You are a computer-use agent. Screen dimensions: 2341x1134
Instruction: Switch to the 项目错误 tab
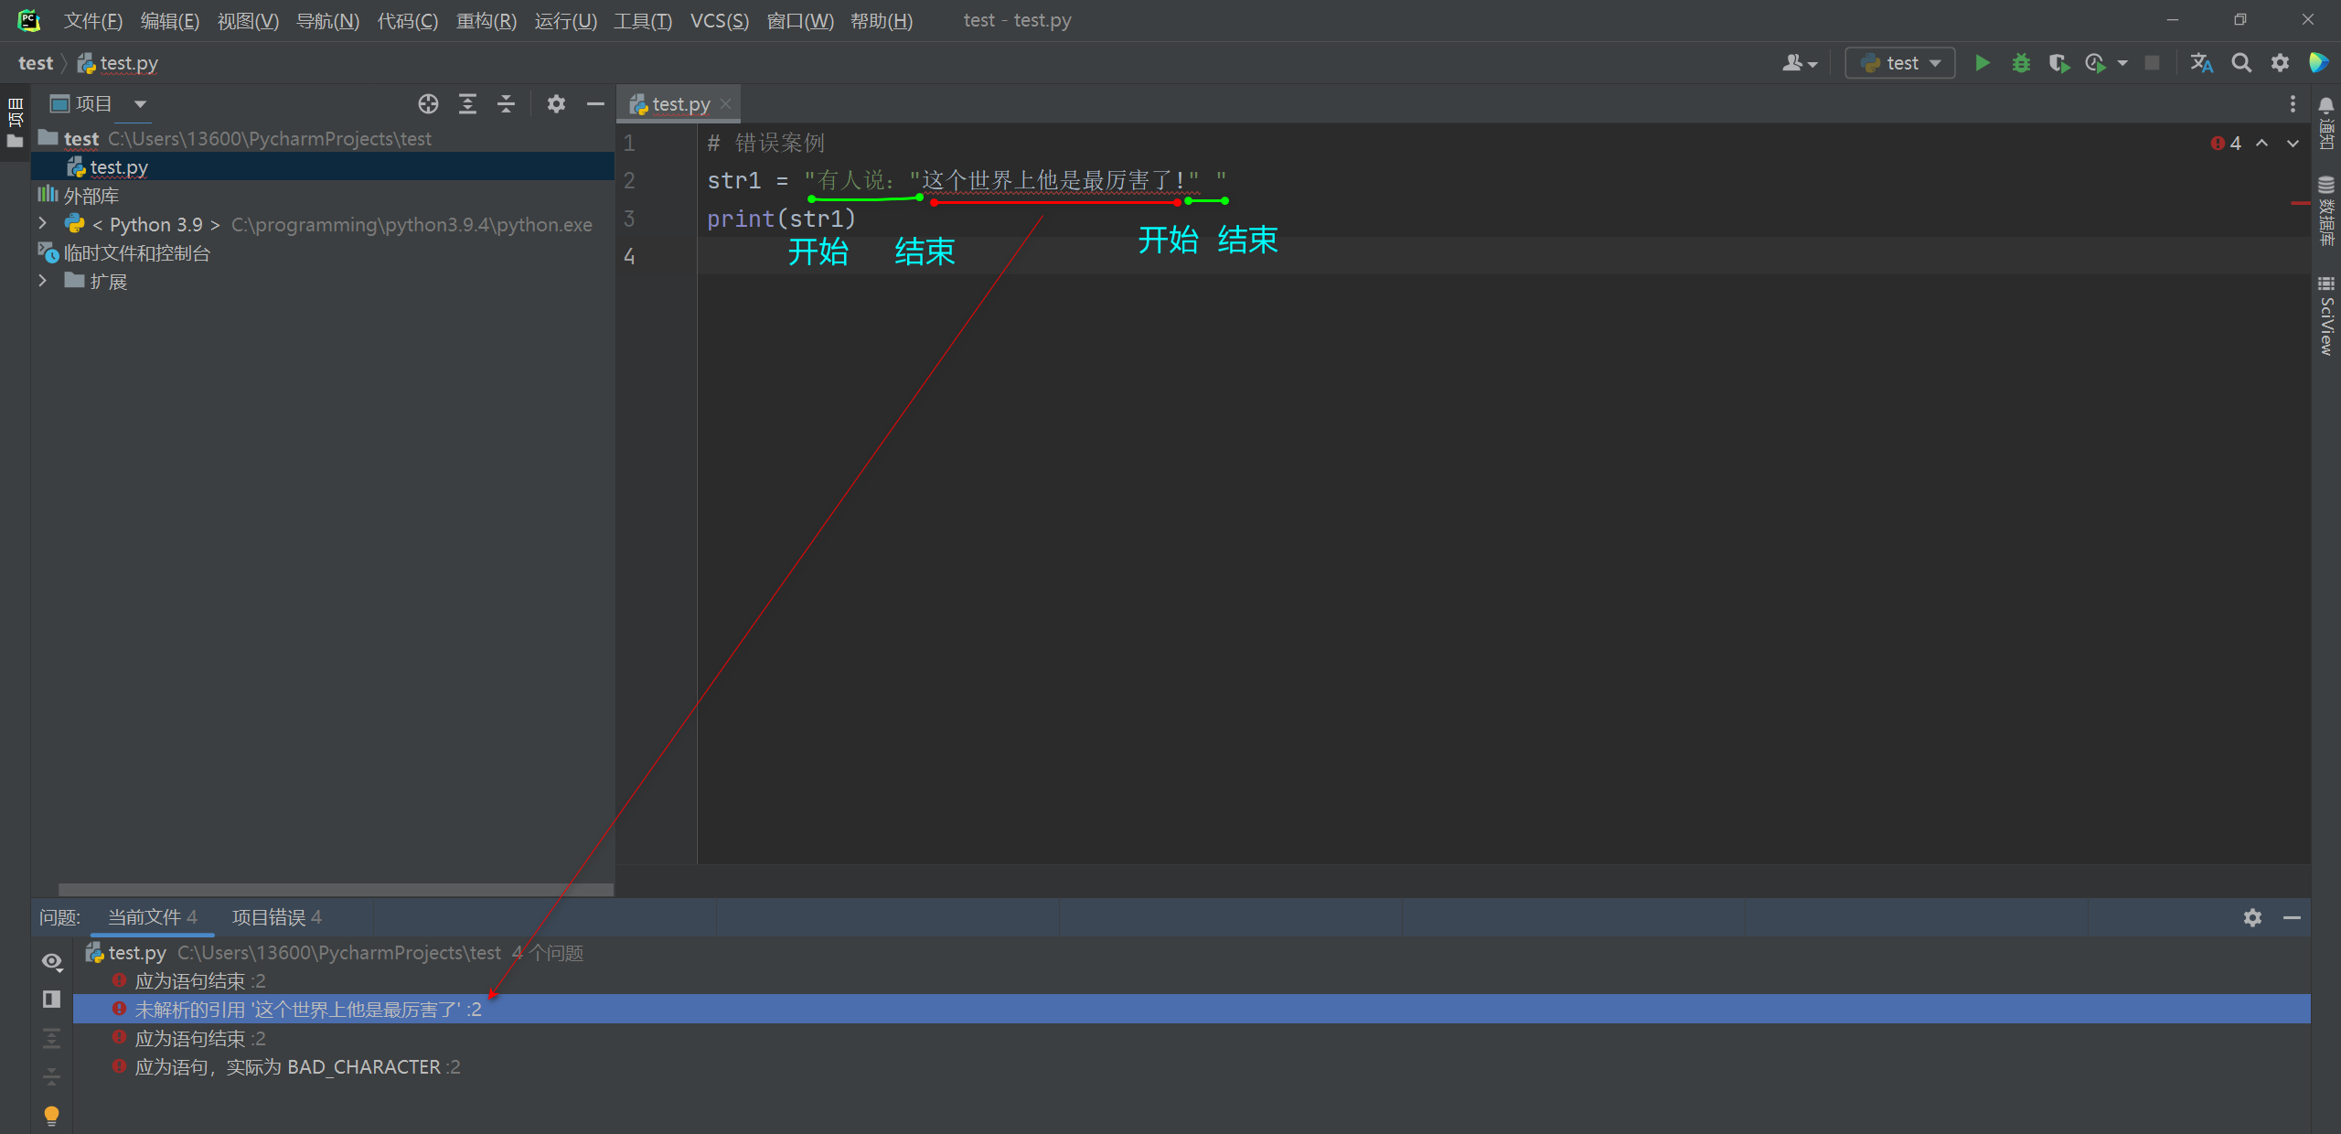pyautogui.click(x=276, y=917)
